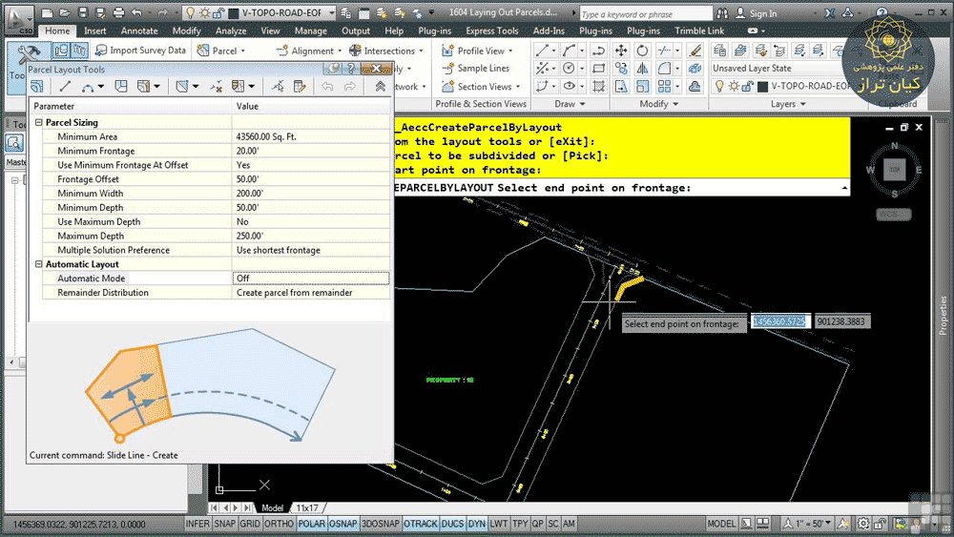Open the Sub-entity Editor icon
The width and height of the screenshot is (954, 537).
click(x=300, y=87)
